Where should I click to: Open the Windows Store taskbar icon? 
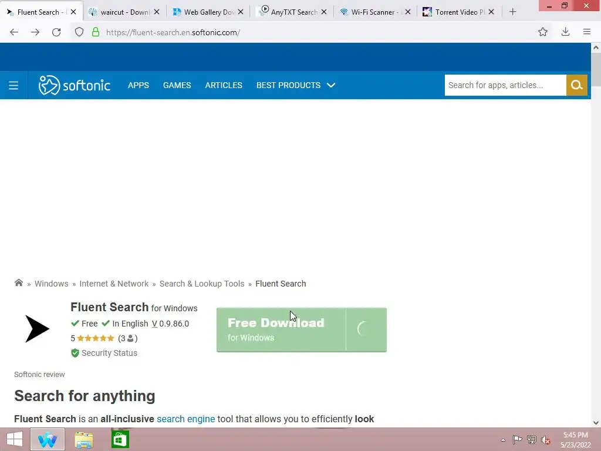(x=120, y=439)
